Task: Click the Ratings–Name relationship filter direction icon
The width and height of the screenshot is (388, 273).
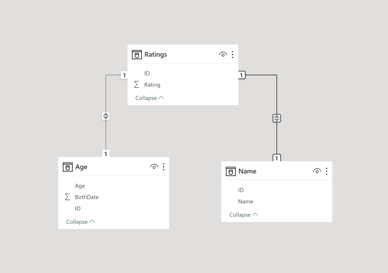Action: (x=277, y=118)
